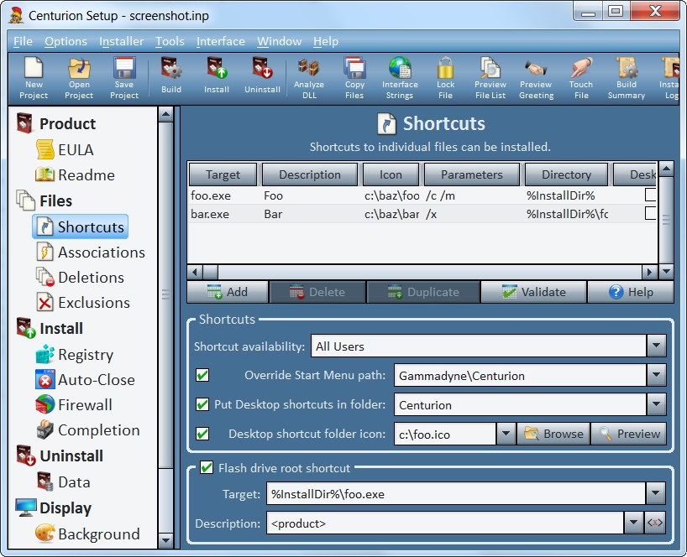Select Data under Uninstall in sidebar
The height and width of the screenshot is (557, 687).
tap(64, 482)
